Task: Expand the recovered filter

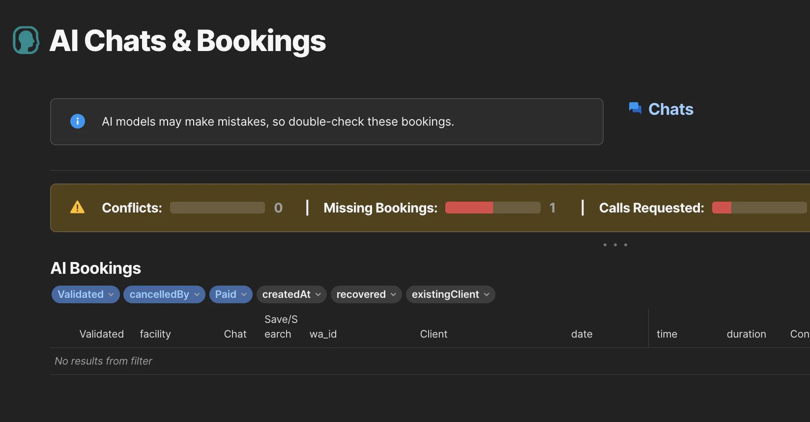Action: point(366,294)
